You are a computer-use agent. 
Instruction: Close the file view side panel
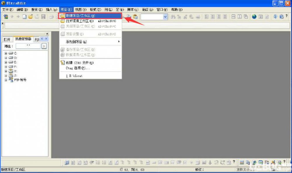(x=47, y=33)
